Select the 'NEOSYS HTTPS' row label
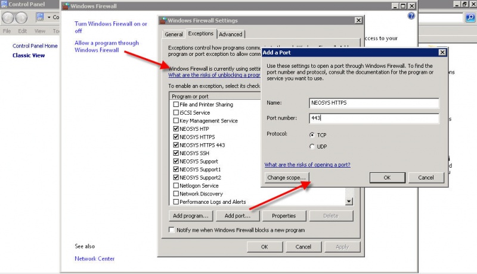Viewport: 477px width, 274px height. [197, 137]
